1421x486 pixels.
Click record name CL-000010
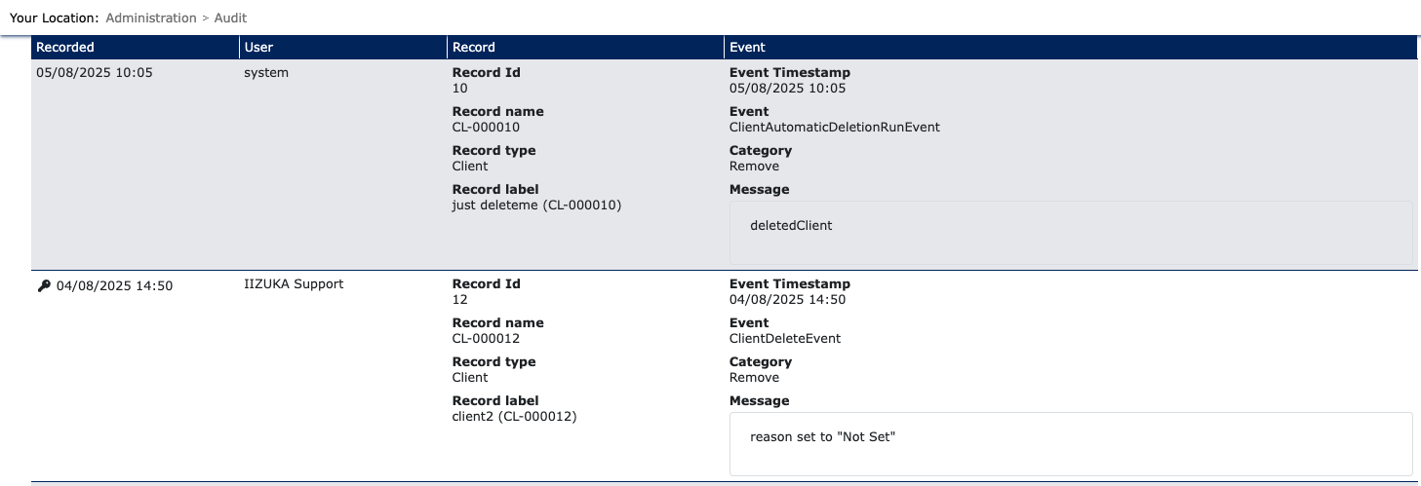(x=486, y=128)
